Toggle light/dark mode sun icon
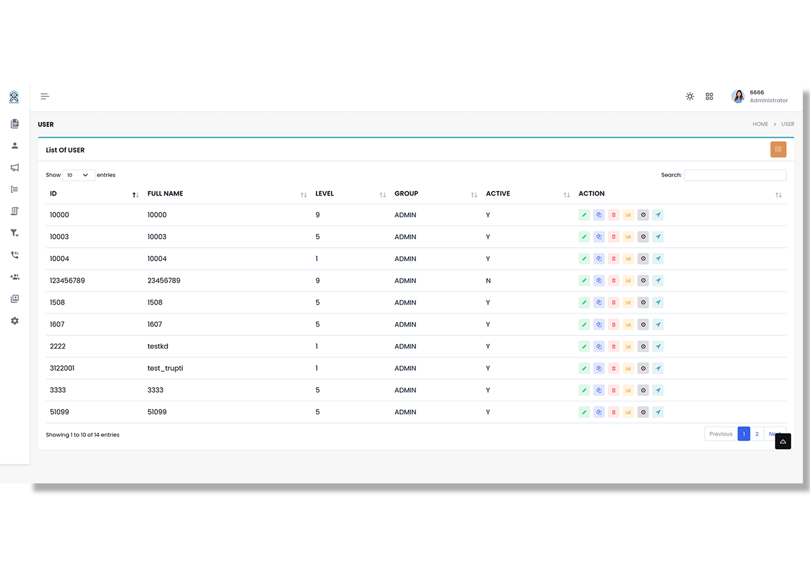The height and width of the screenshot is (569, 810). 690,96
